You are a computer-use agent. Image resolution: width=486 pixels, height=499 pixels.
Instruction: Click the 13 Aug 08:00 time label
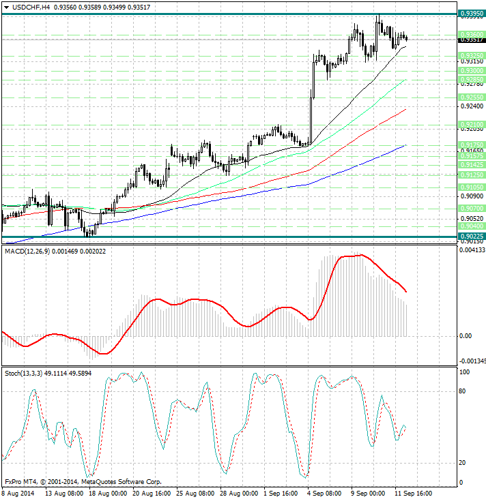[64, 494]
